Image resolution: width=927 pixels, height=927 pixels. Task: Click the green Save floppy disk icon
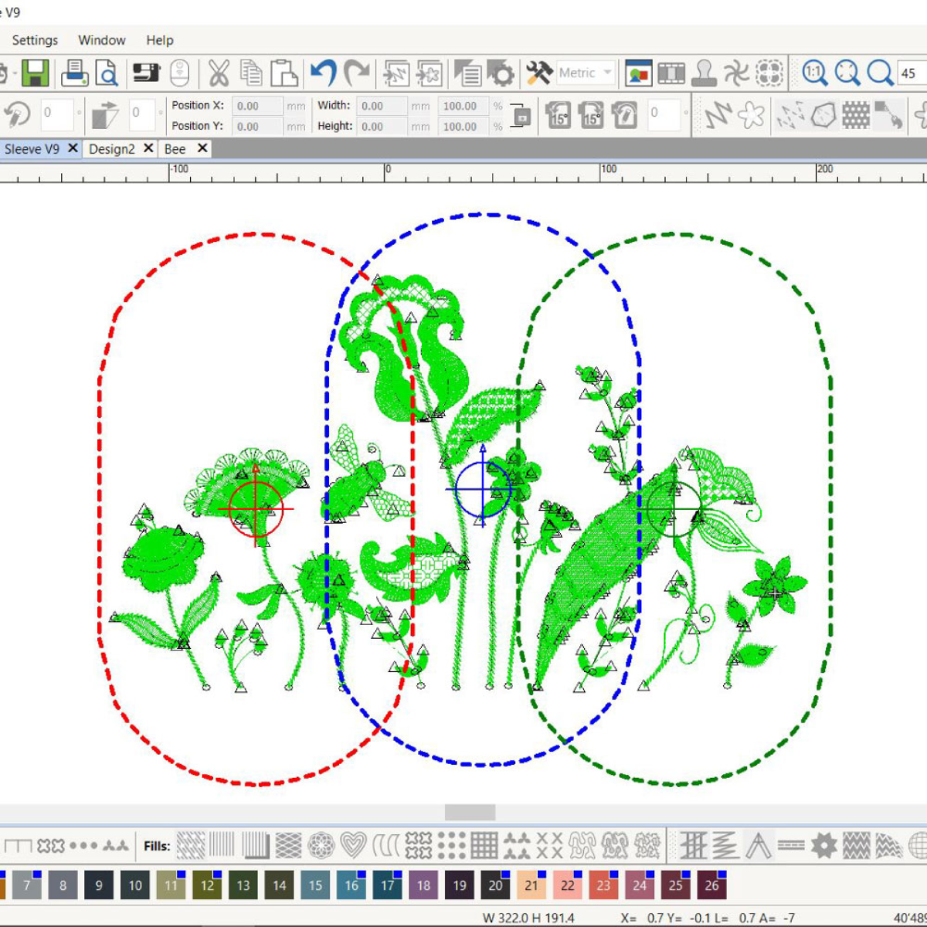(35, 73)
